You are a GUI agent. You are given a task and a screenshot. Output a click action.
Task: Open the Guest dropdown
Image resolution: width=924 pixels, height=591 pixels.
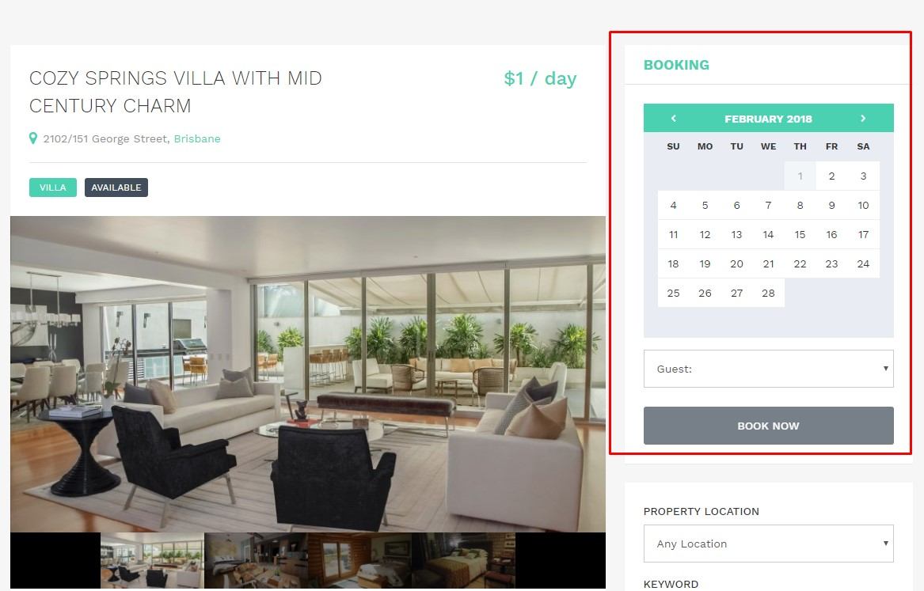[x=769, y=369]
